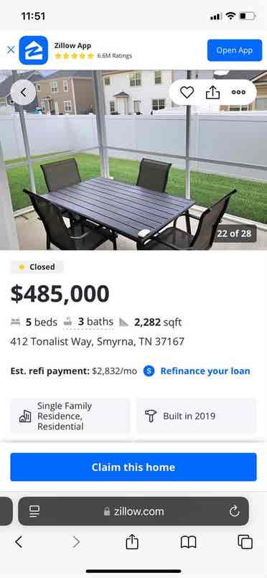Open the three-dot more options menu
The height and width of the screenshot is (578, 267).
(238, 92)
